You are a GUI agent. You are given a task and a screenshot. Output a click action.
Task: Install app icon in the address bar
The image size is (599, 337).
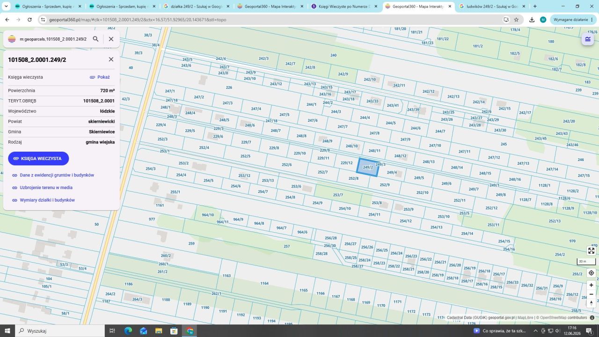coord(506,20)
